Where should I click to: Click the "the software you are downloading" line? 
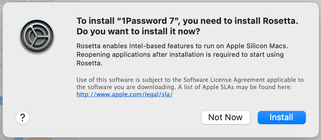coord(184,87)
